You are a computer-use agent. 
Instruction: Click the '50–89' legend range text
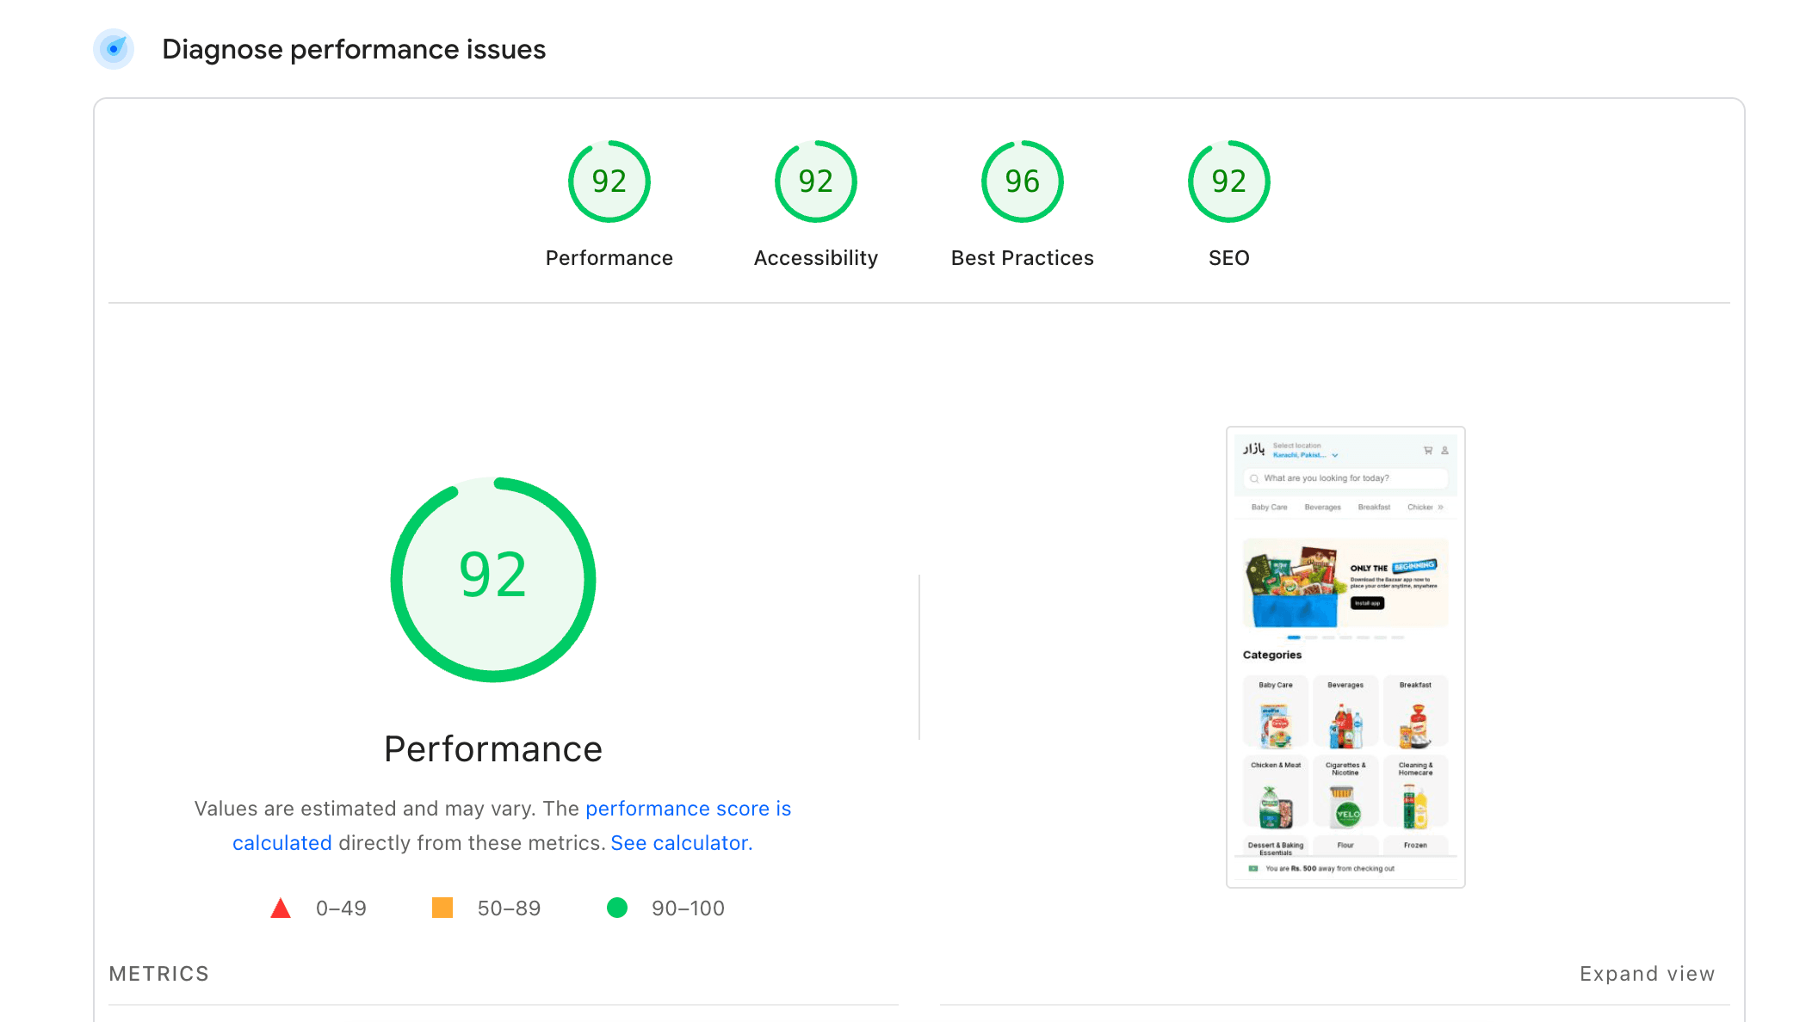509,908
